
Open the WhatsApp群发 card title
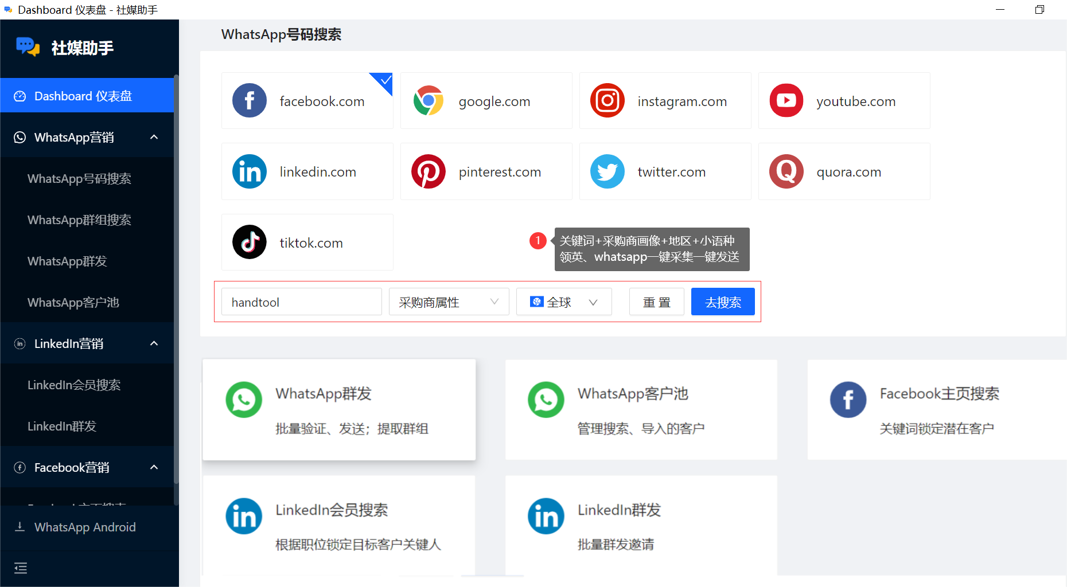pyautogui.click(x=324, y=394)
